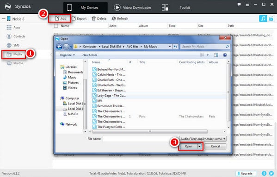Image resolution: width=277 pixels, height=177 pixels.
Task: Open Photos in sidebar
Action: 15,63
